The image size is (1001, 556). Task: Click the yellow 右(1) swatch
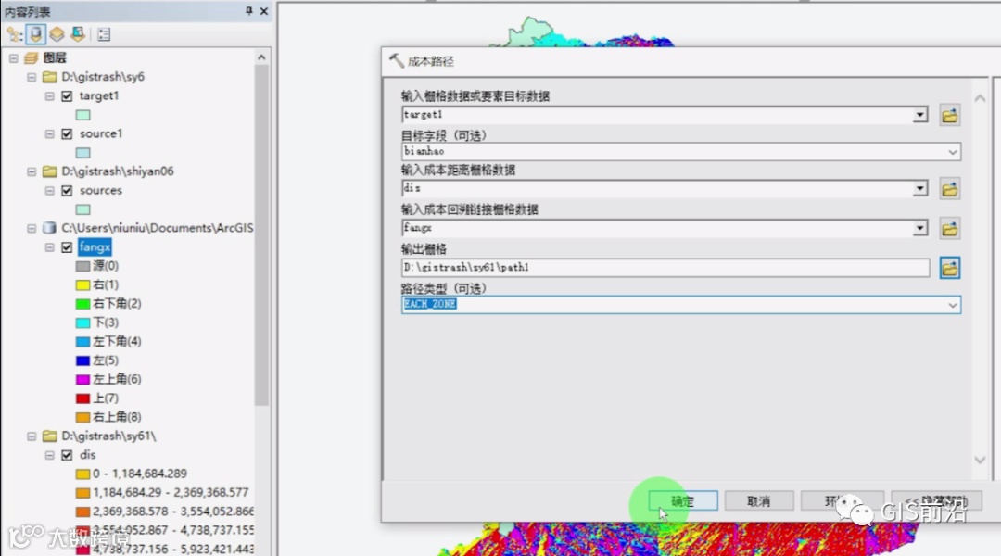coord(83,285)
